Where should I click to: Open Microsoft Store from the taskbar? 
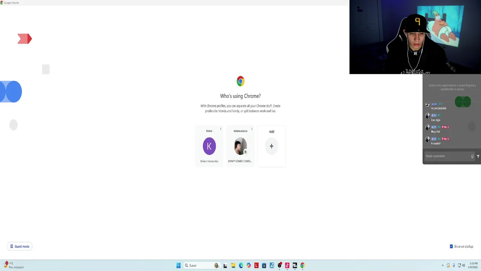[x=264, y=265]
